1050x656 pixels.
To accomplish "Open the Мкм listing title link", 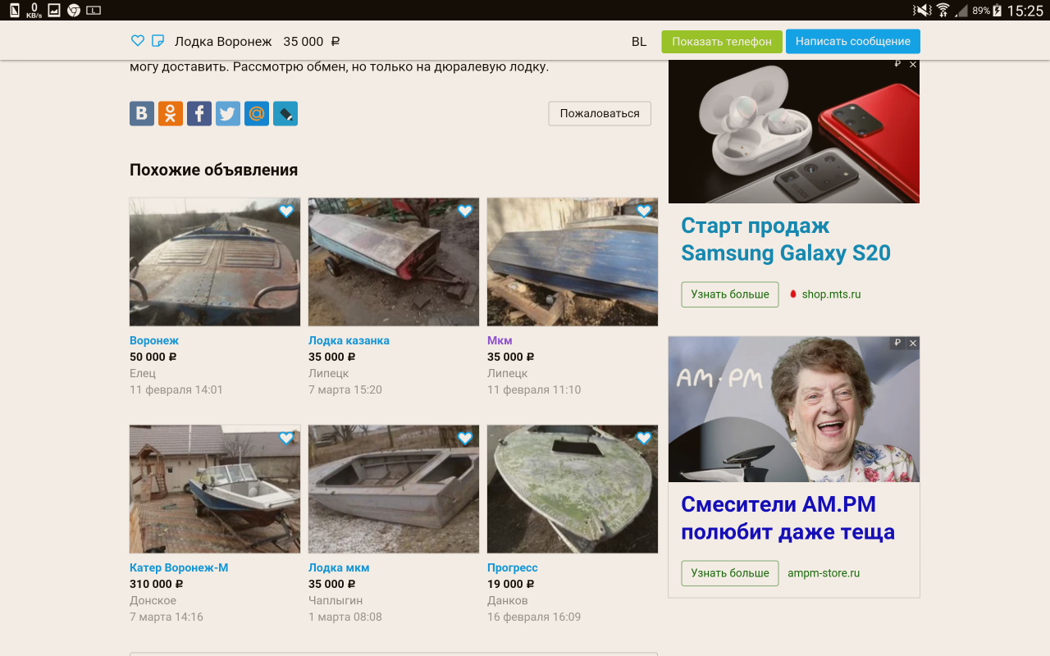I will tap(500, 340).
